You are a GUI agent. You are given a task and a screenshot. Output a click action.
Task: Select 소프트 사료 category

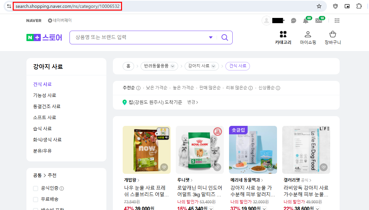click(44, 117)
